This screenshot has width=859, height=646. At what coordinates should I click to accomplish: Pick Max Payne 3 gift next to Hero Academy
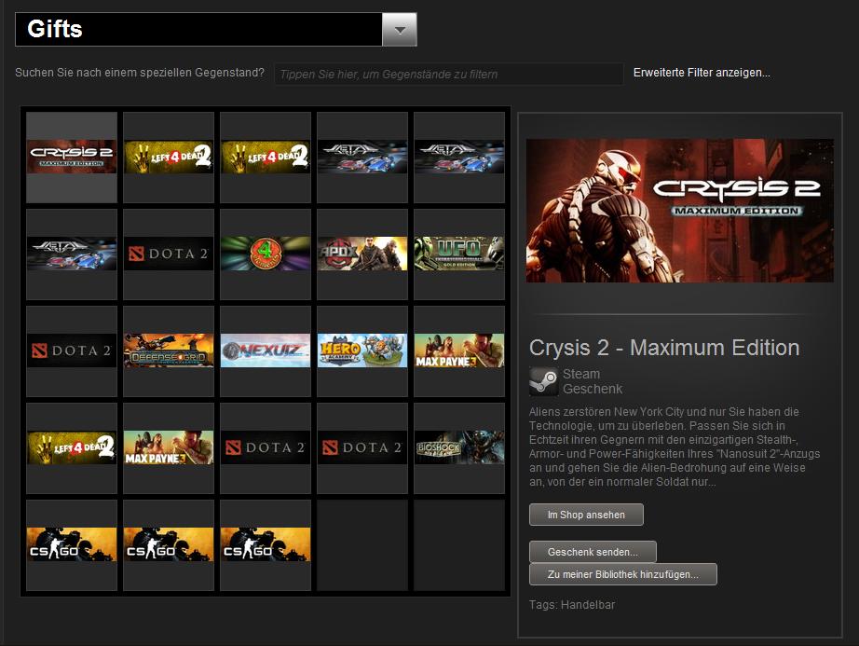pyautogui.click(x=459, y=351)
